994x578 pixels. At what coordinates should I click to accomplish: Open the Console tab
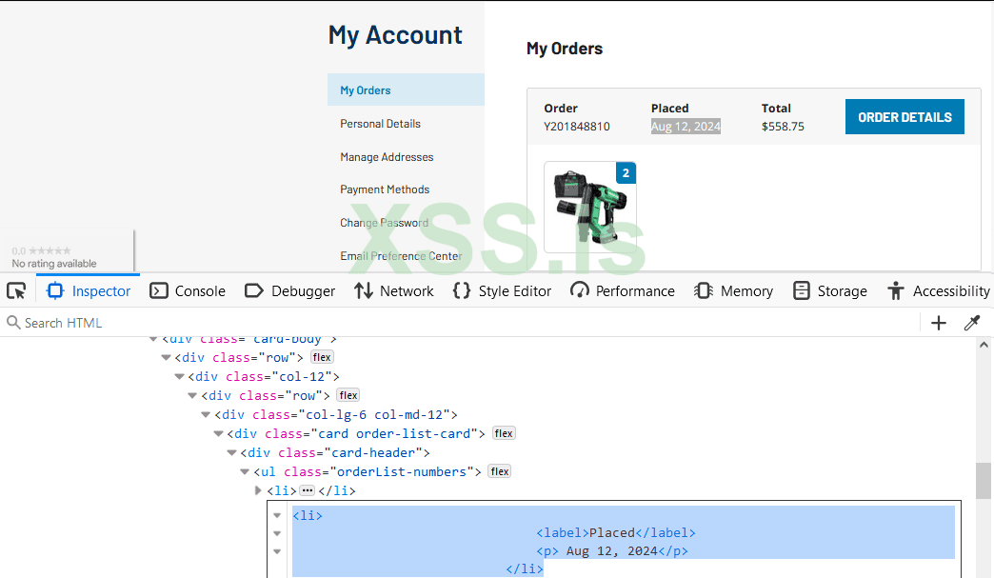pos(188,290)
